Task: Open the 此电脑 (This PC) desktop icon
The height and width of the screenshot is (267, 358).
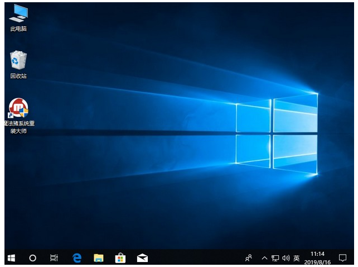Action: coord(18,13)
